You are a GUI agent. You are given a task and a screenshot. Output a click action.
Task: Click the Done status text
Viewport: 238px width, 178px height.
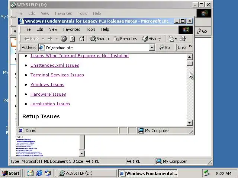click(x=30, y=131)
